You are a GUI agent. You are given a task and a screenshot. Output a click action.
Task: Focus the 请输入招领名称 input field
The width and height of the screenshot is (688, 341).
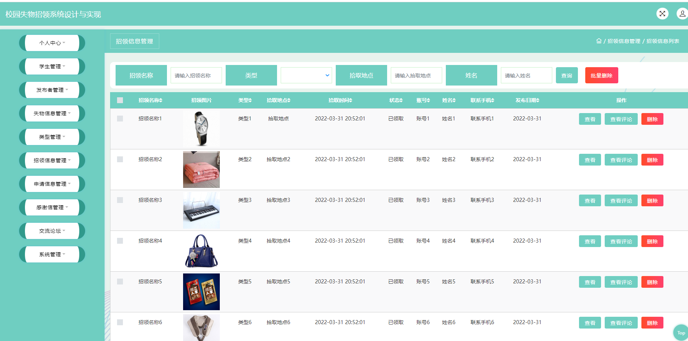(x=196, y=75)
